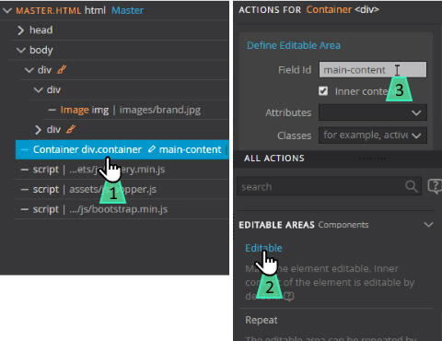Image resolution: width=442 pixels, height=341 pixels.
Task: Open the Classes dropdown
Action: tap(373, 135)
